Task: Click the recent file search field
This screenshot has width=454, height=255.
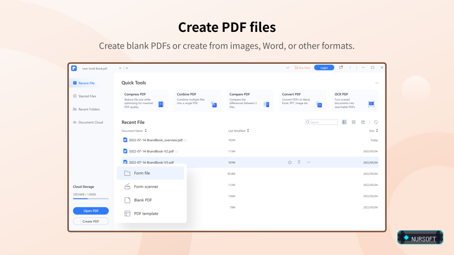Action: 321,122
